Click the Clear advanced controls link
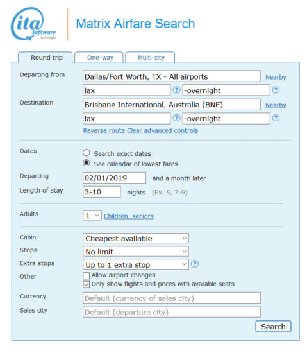Image resolution: width=307 pixels, height=353 pixels. click(163, 130)
